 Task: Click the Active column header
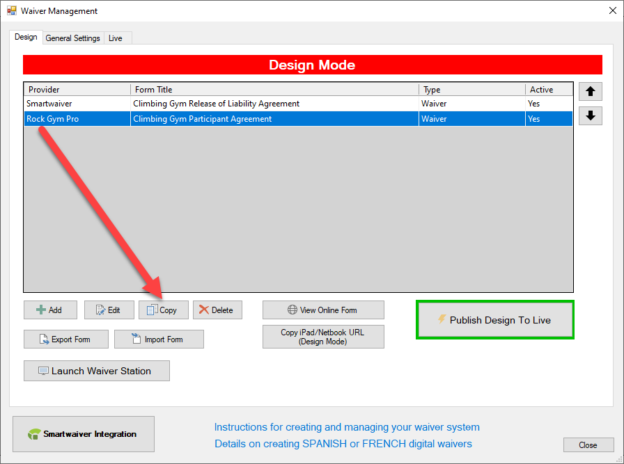point(549,90)
